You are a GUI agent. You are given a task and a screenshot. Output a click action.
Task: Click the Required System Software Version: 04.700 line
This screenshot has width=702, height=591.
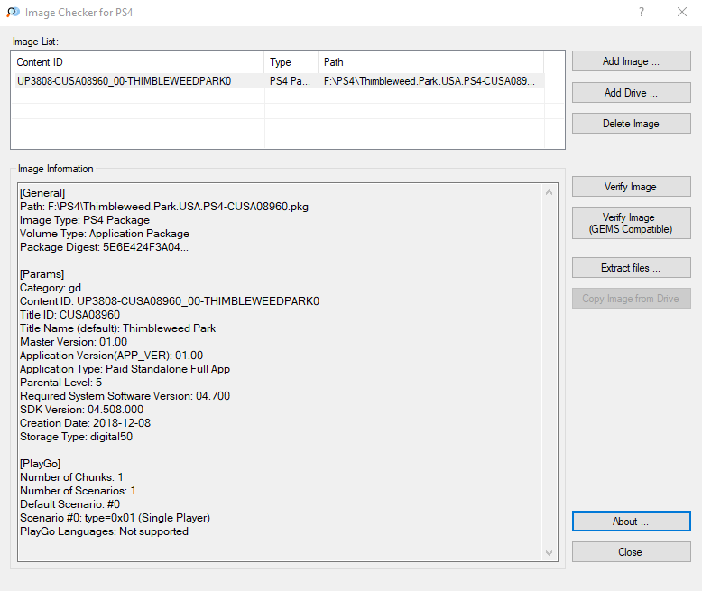pos(125,396)
